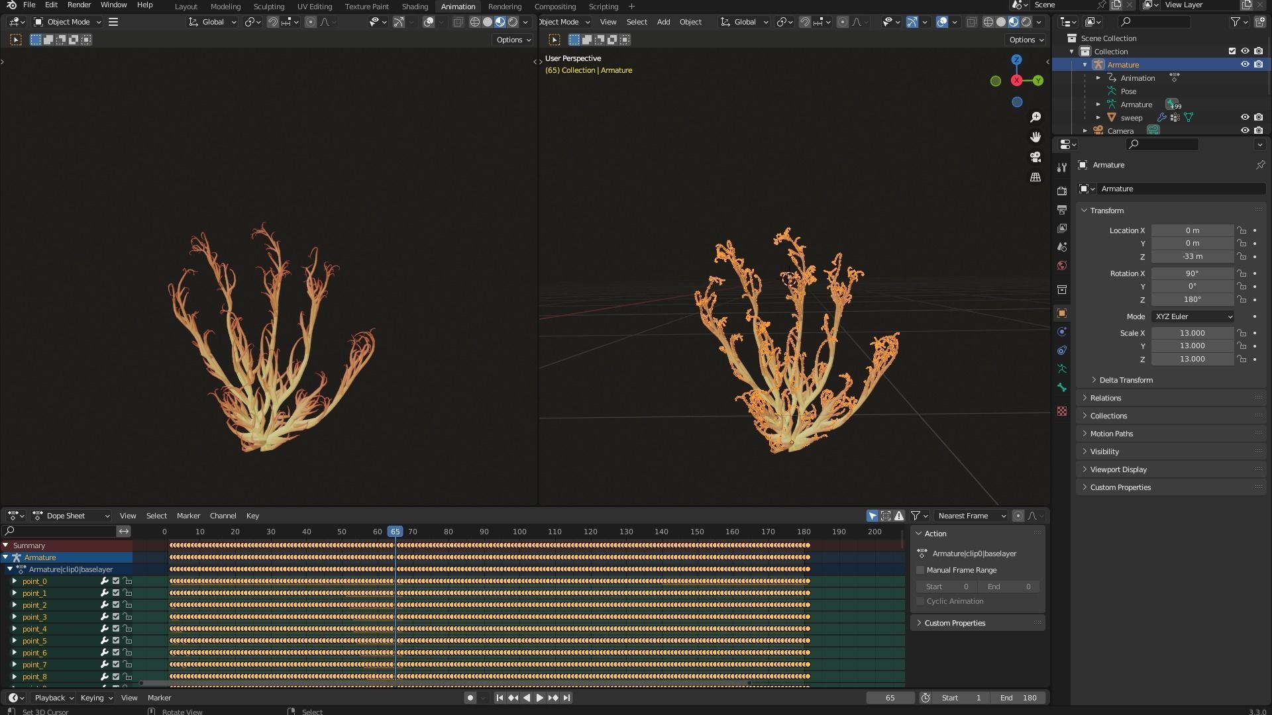This screenshot has width=1272, height=715.
Task: Expand the Delta Transform section
Action: pos(1126,380)
